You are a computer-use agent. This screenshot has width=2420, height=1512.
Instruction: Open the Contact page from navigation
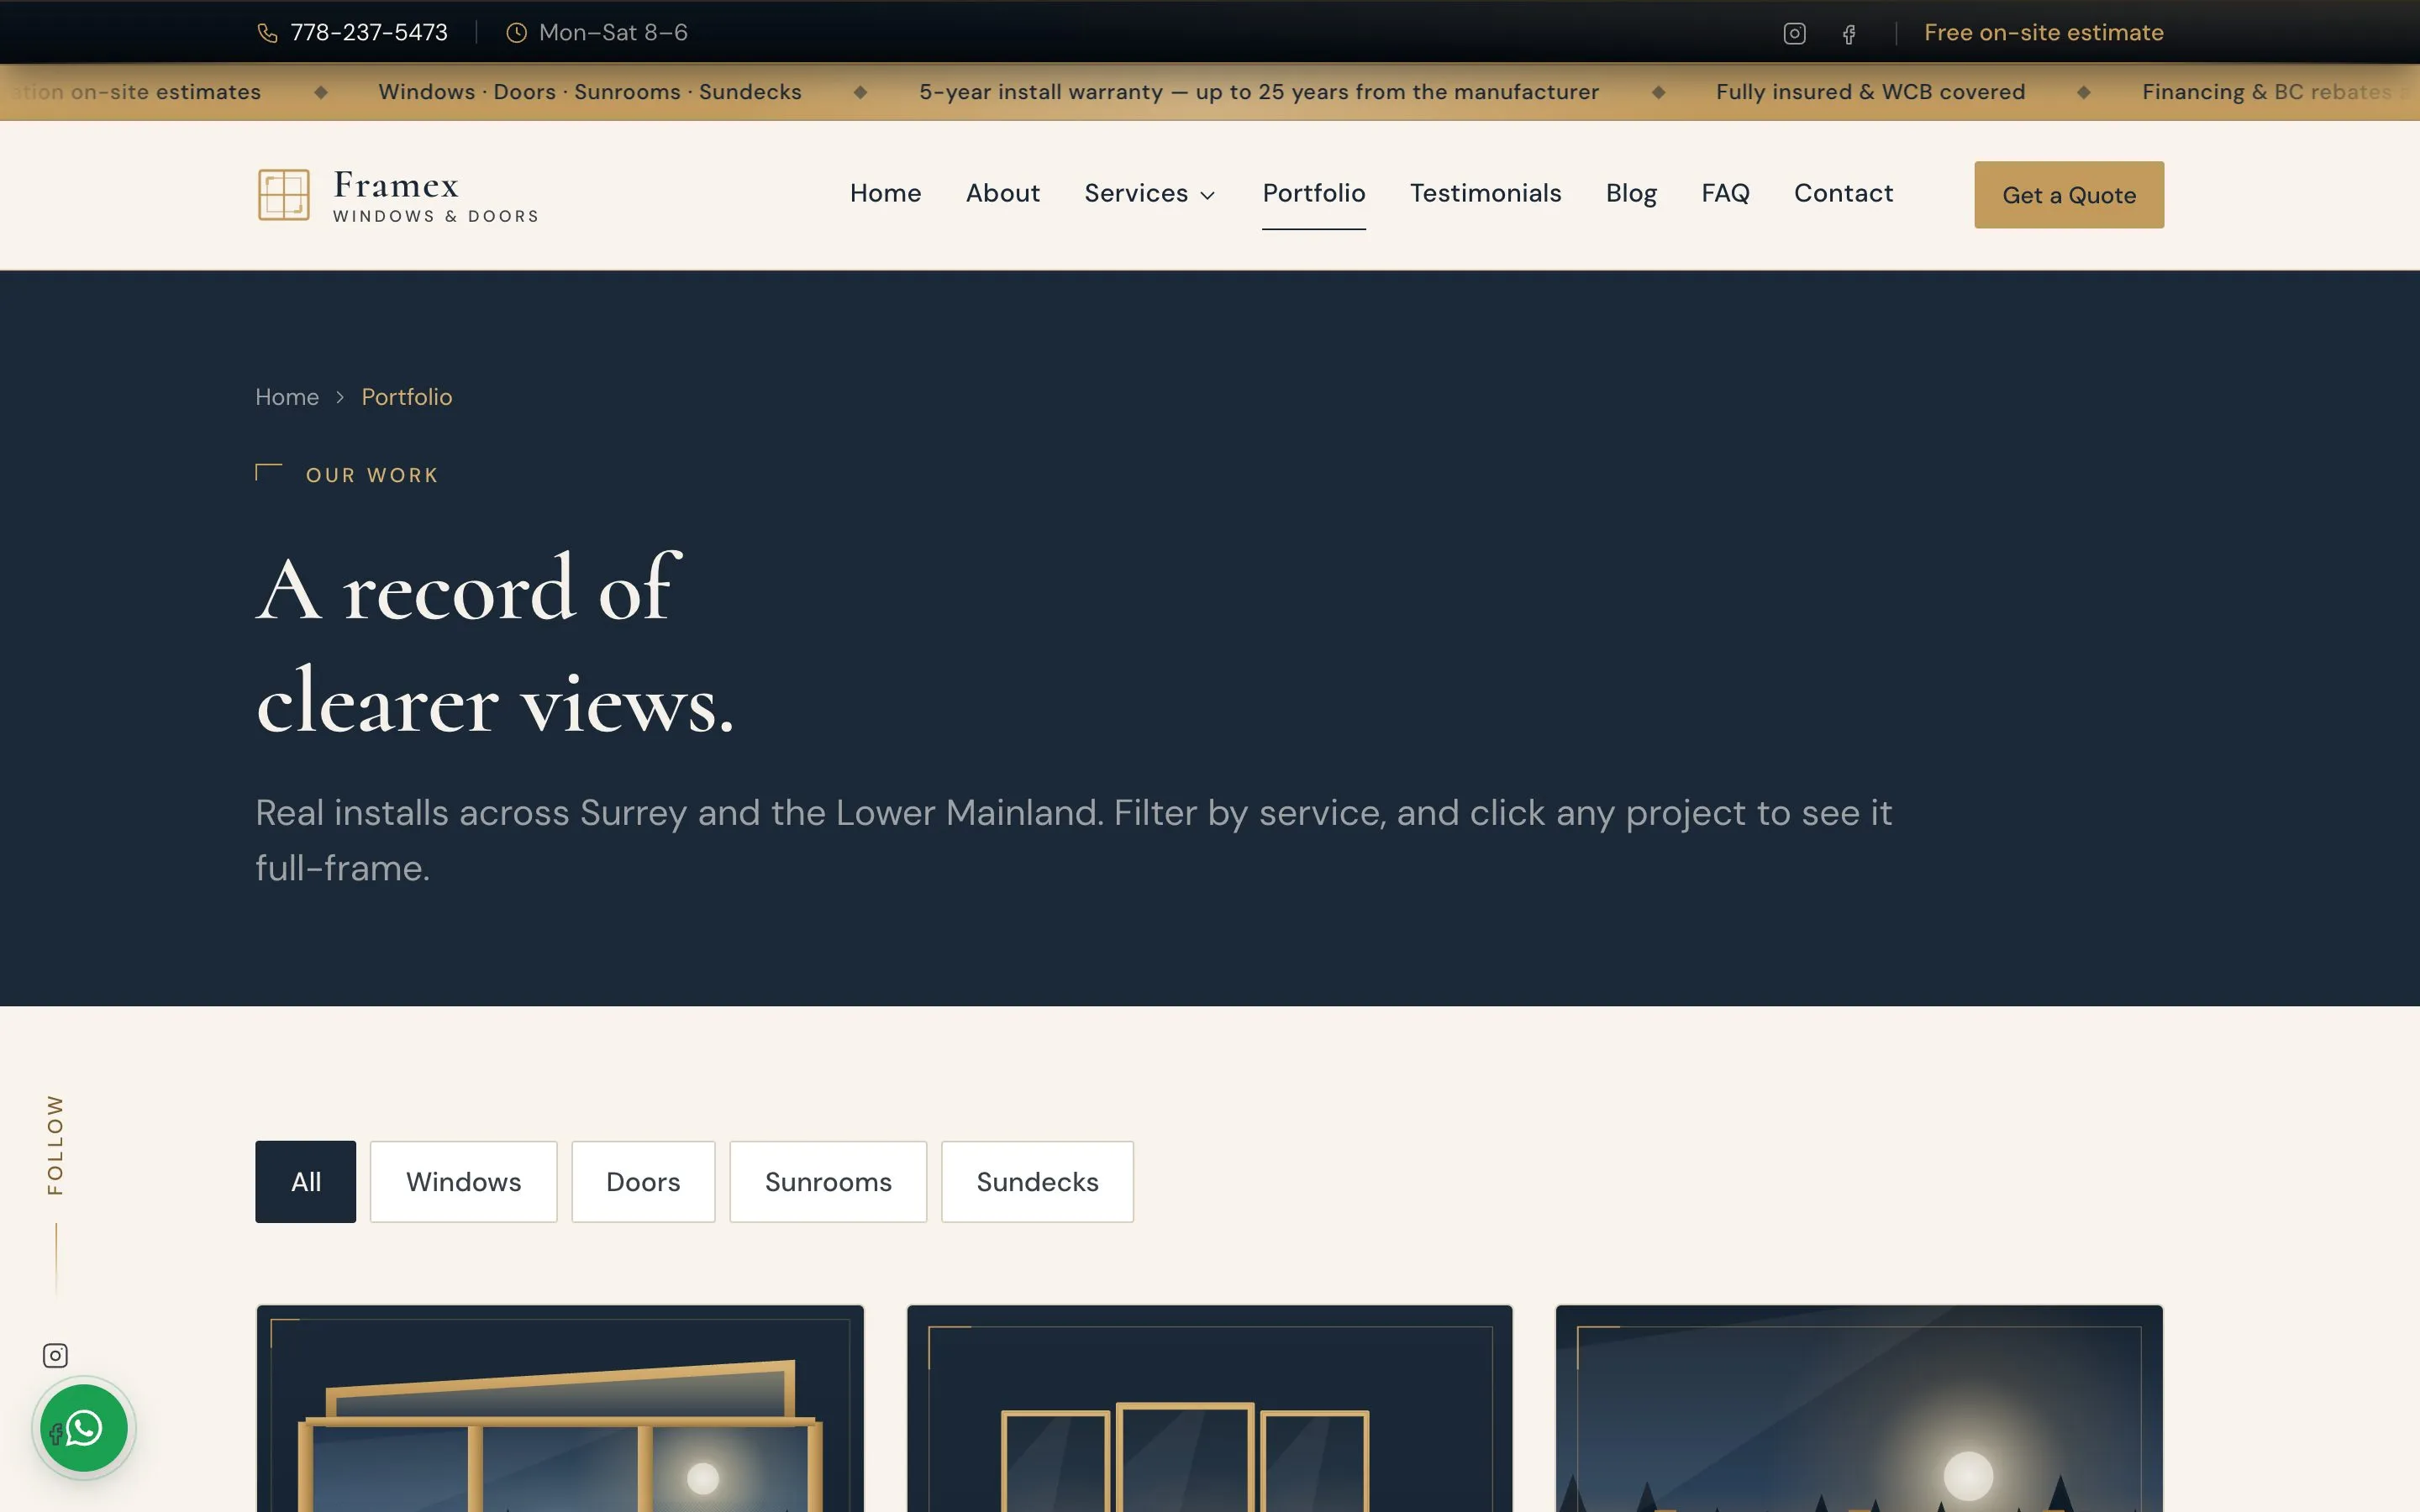(1843, 193)
